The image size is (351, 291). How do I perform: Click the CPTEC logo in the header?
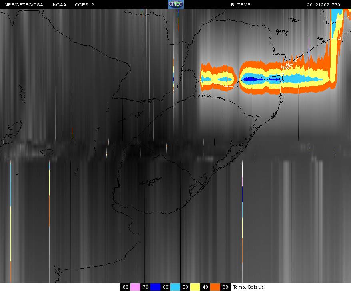176,4
